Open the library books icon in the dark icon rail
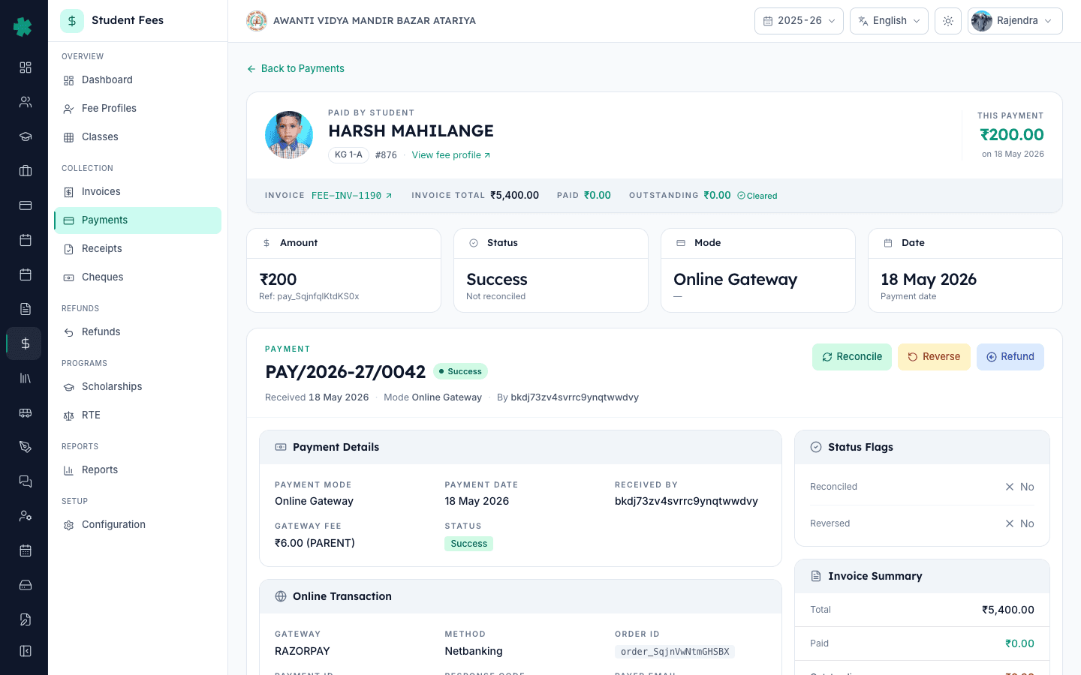 tap(26, 378)
